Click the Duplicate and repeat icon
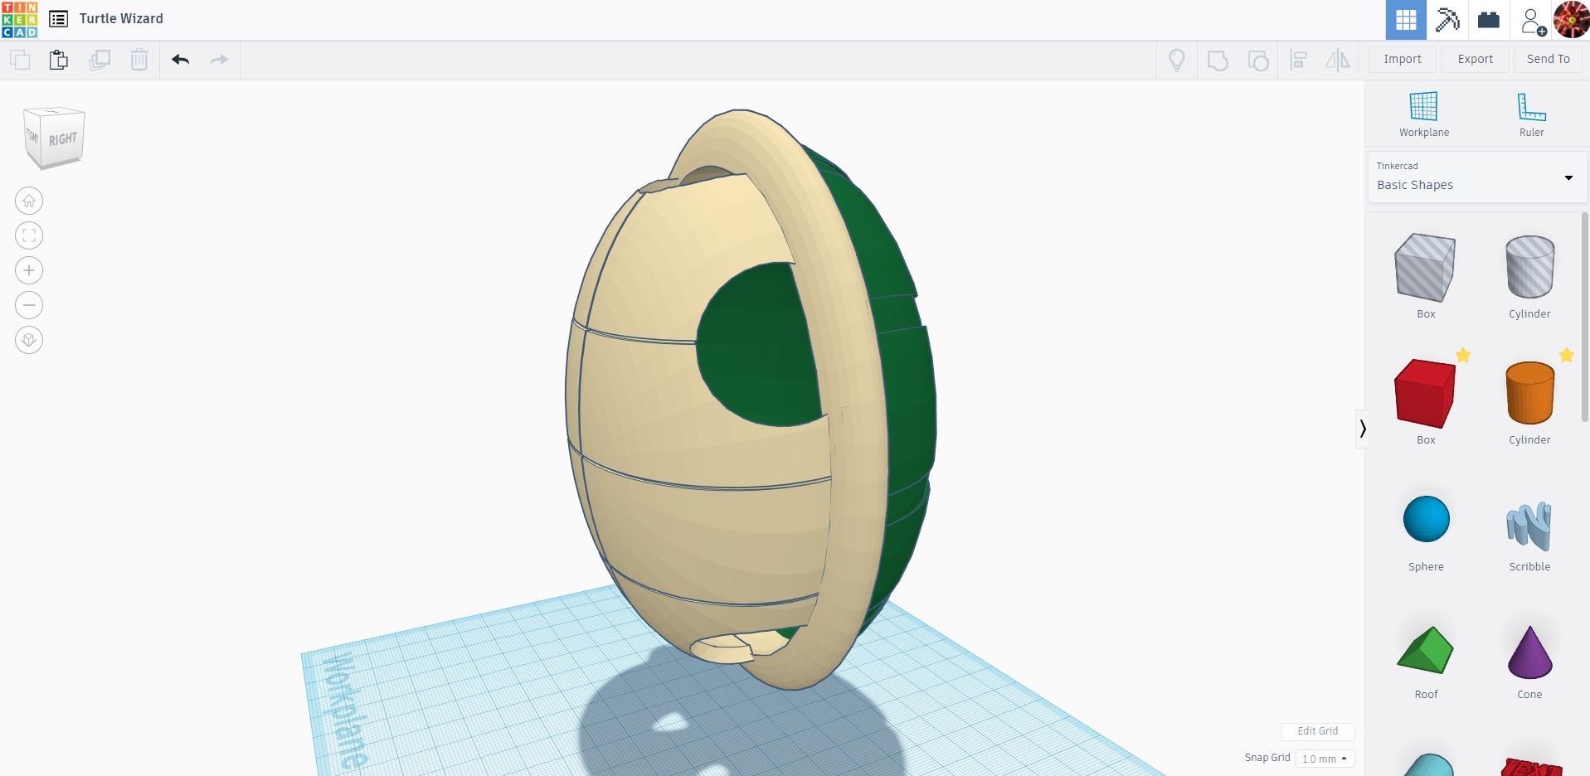The height and width of the screenshot is (776, 1590). [x=100, y=60]
